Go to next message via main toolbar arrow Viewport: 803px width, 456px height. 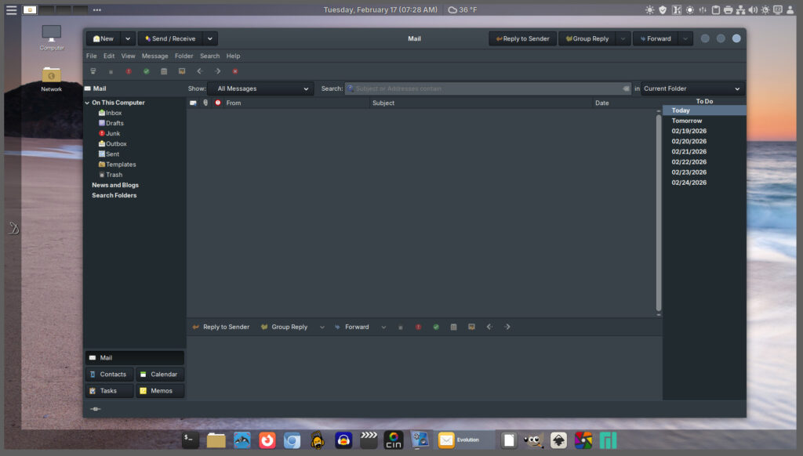click(218, 71)
